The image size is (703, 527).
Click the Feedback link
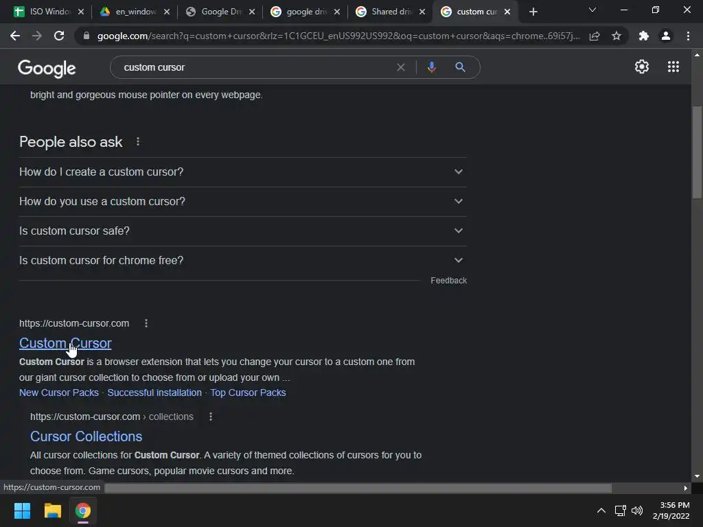[x=449, y=281]
